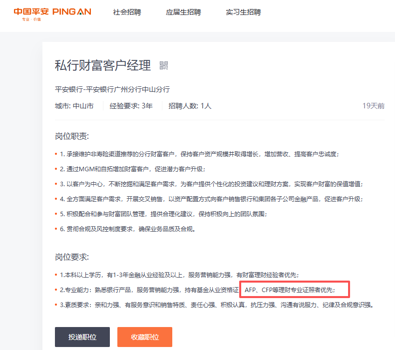The image size is (395, 350).
Task: Click the duty item about MGM和自拓
Action: click(132, 169)
